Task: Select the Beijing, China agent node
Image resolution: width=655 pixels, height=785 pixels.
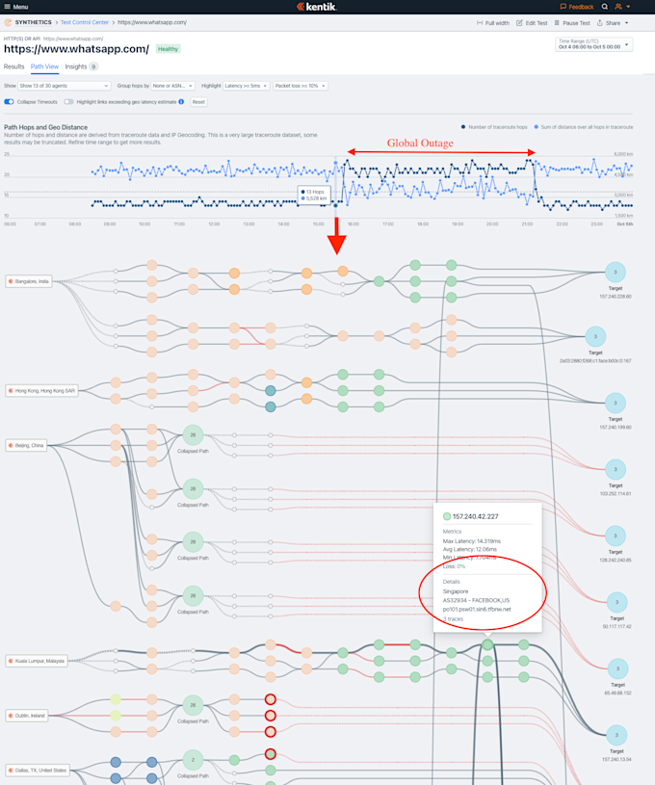Action: [x=26, y=445]
